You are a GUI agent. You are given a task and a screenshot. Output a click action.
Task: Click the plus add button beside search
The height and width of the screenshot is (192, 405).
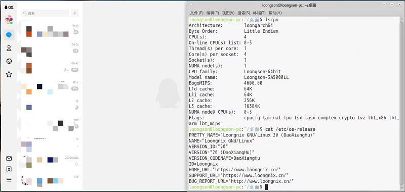point(74,13)
